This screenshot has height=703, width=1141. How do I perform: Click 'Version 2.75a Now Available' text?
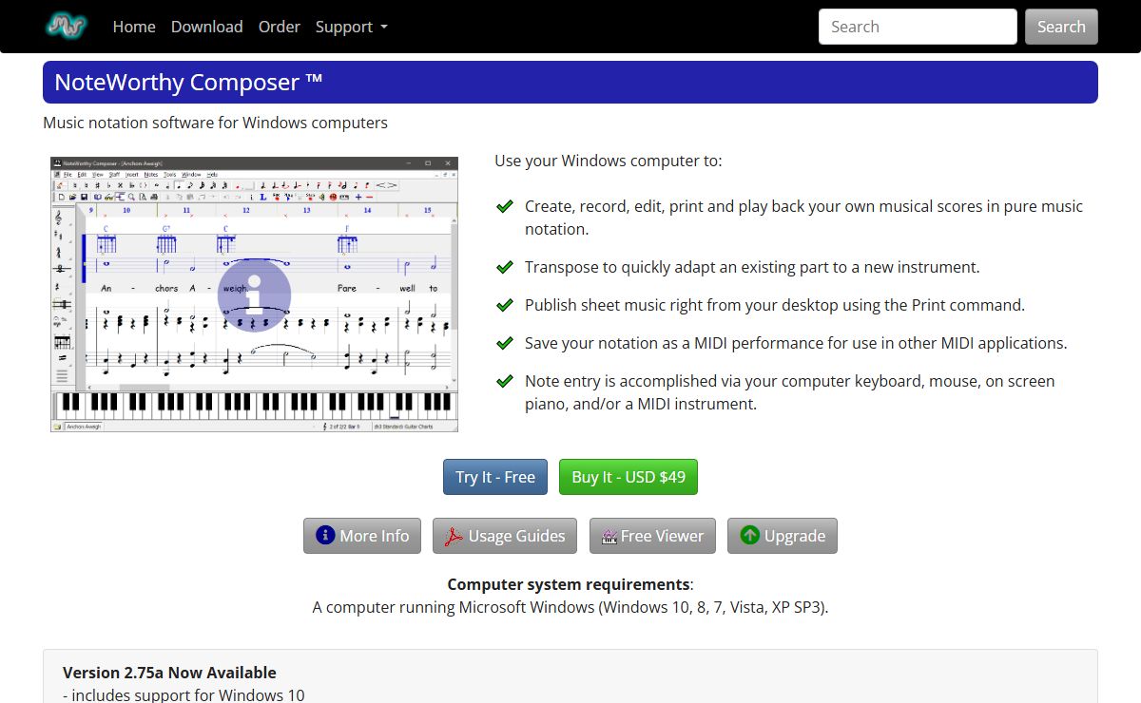click(169, 673)
